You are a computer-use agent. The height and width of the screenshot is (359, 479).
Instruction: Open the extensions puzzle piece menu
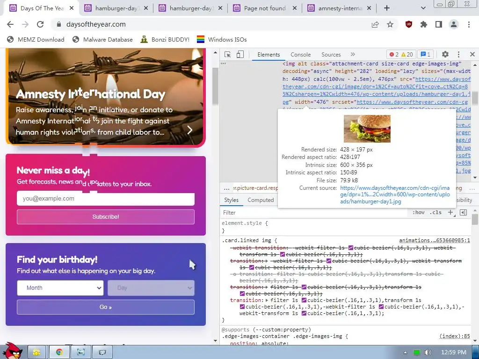click(424, 24)
